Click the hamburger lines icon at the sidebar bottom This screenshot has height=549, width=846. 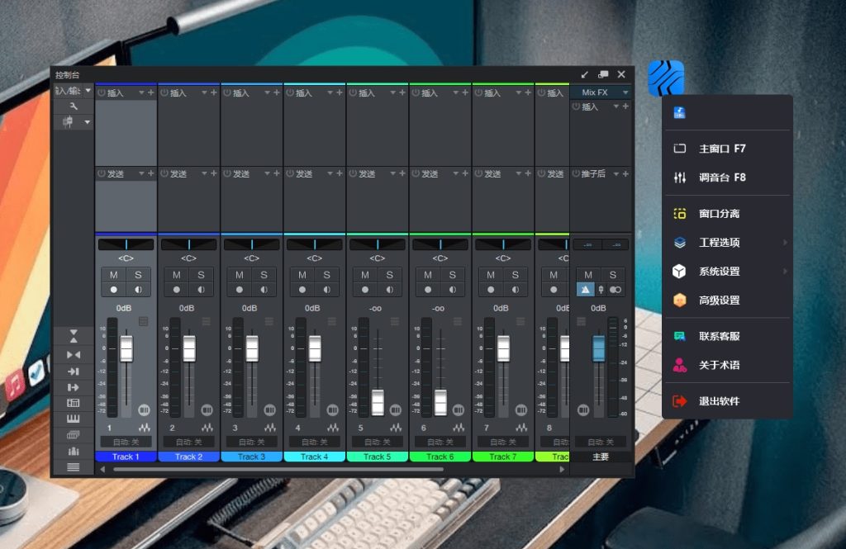pyautogui.click(x=74, y=467)
